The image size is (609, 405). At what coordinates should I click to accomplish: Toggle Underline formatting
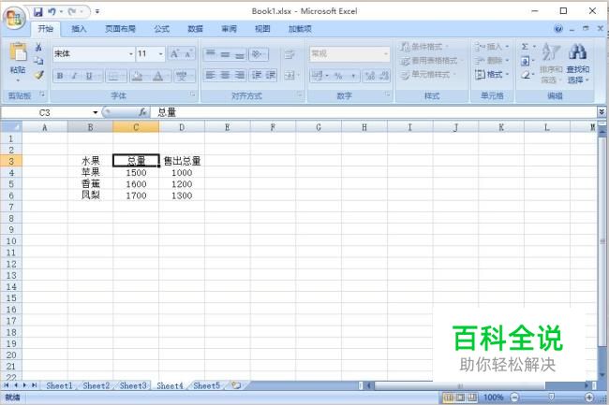89,76
